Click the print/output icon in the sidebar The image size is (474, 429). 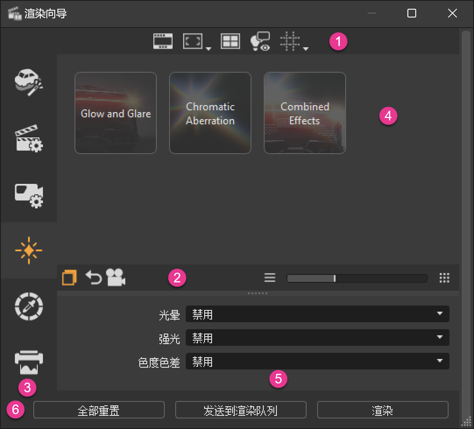pyautogui.click(x=29, y=361)
